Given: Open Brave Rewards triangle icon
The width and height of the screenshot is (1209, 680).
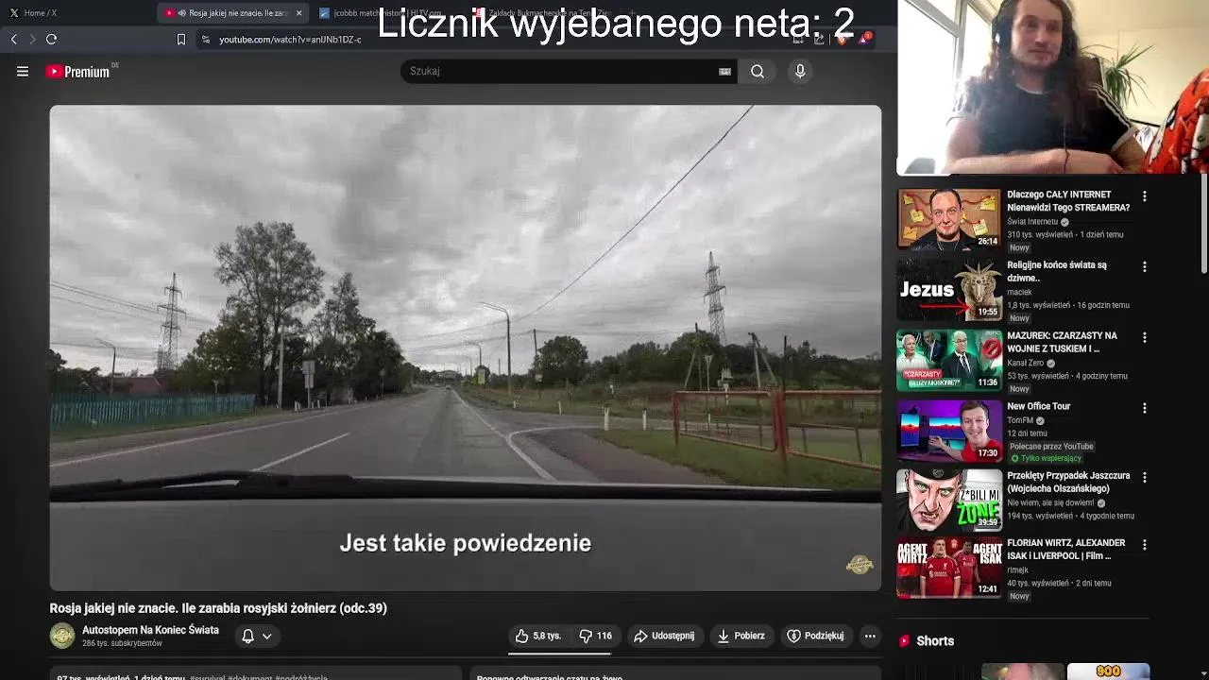Looking at the screenshot, I should pyautogui.click(x=864, y=39).
